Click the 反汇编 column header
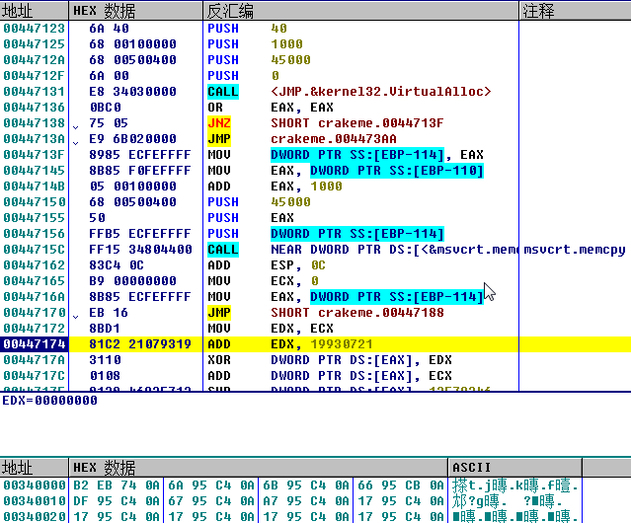Viewport: 631px width, 523px height. 360,11
